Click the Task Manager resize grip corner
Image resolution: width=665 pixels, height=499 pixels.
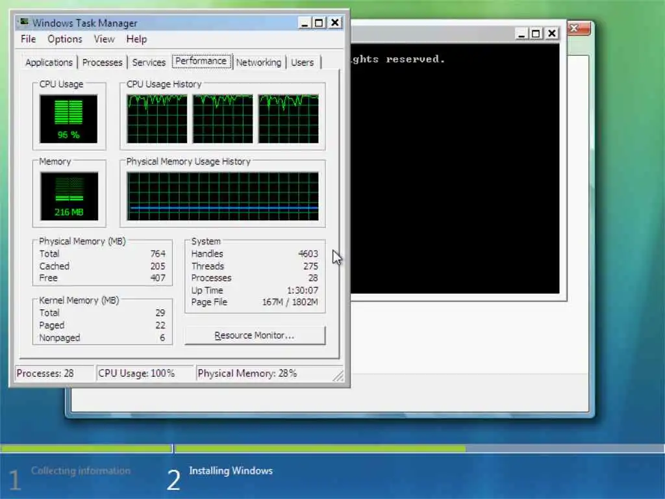coord(338,376)
